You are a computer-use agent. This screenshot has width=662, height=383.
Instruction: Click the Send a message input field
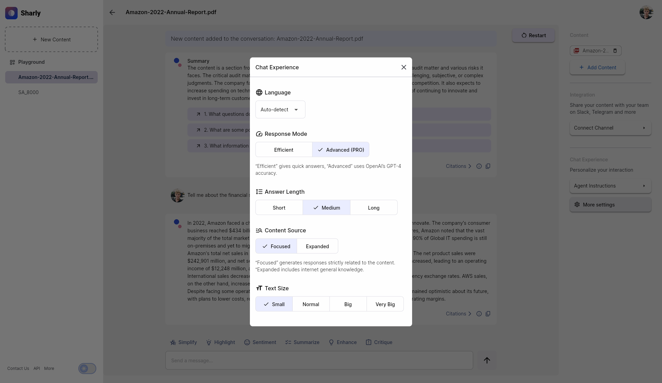(319, 360)
